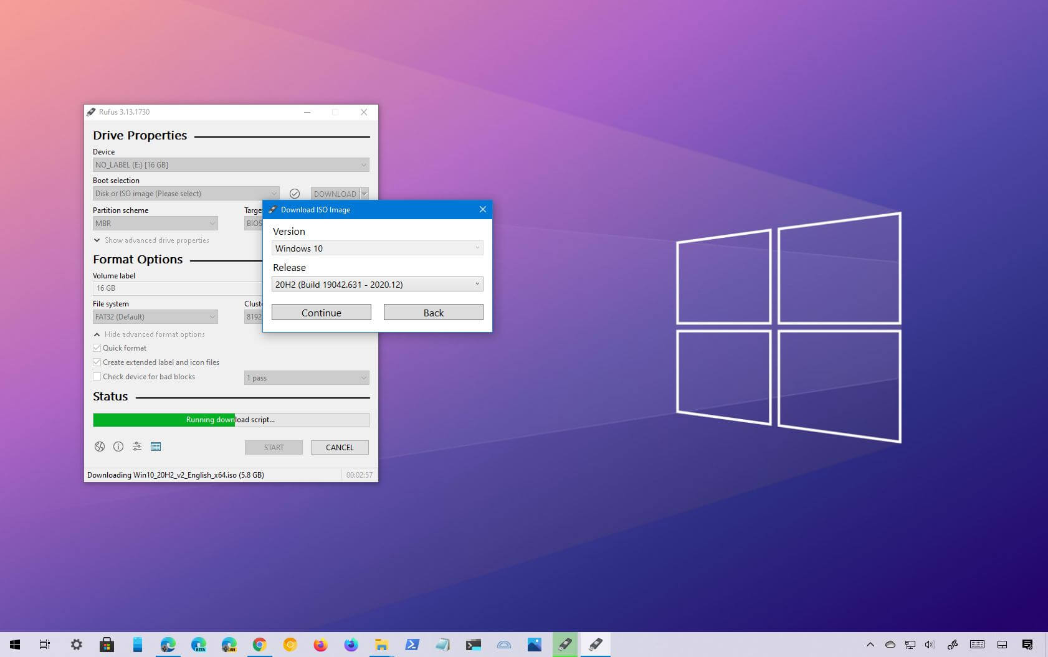
Task: Toggle the Quick format checkbox
Action: coord(97,347)
